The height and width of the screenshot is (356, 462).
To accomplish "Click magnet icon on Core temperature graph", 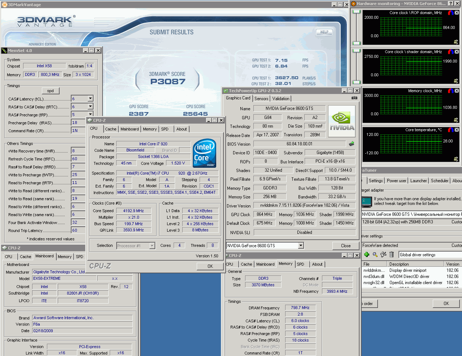I will point(450,130).
